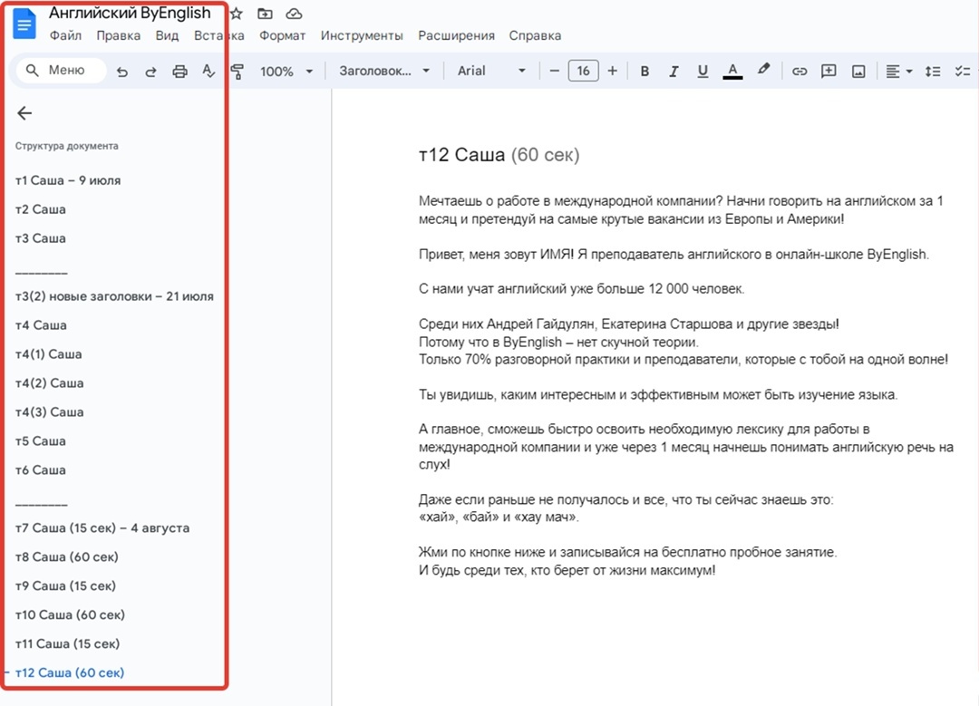Toggle italic formatting
Screen dimensions: 979x706
(674, 72)
